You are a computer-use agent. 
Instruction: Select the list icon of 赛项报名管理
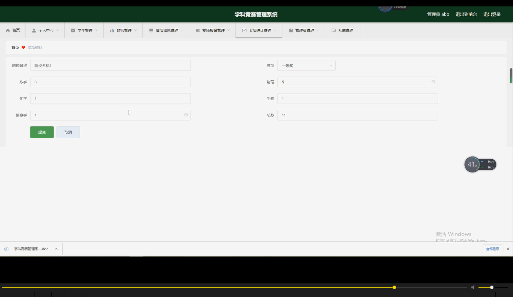coord(198,30)
